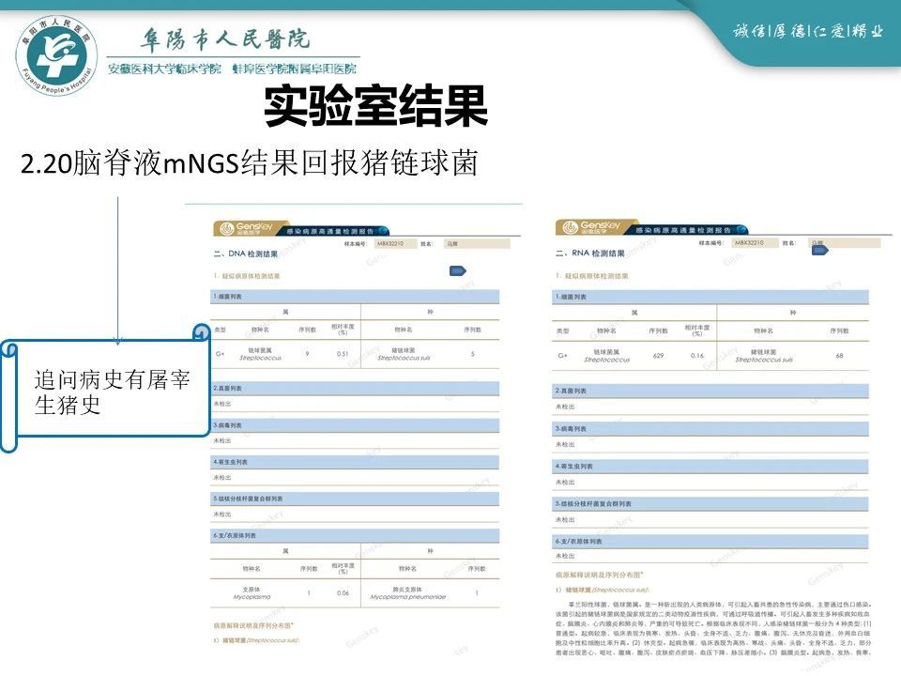
Task: Click the heading 二、DNA 检测结果
Action: pyautogui.click(x=246, y=253)
